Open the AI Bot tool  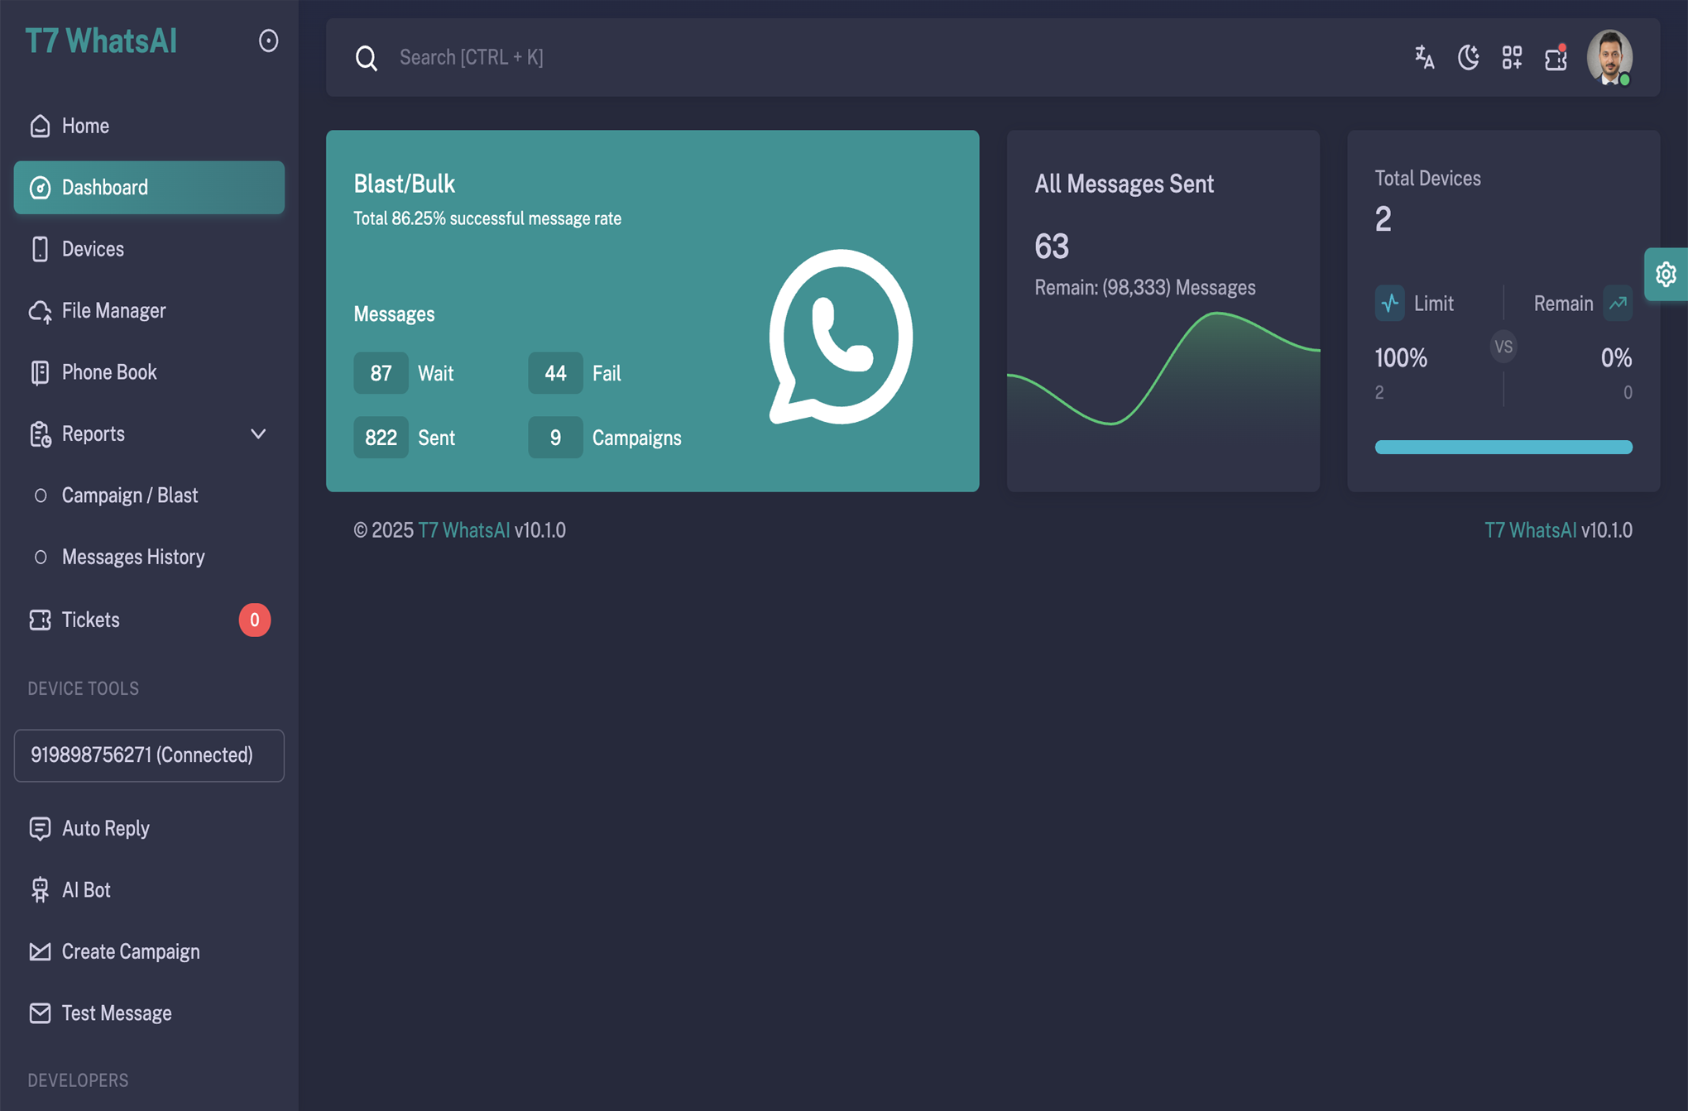(86, 889)
